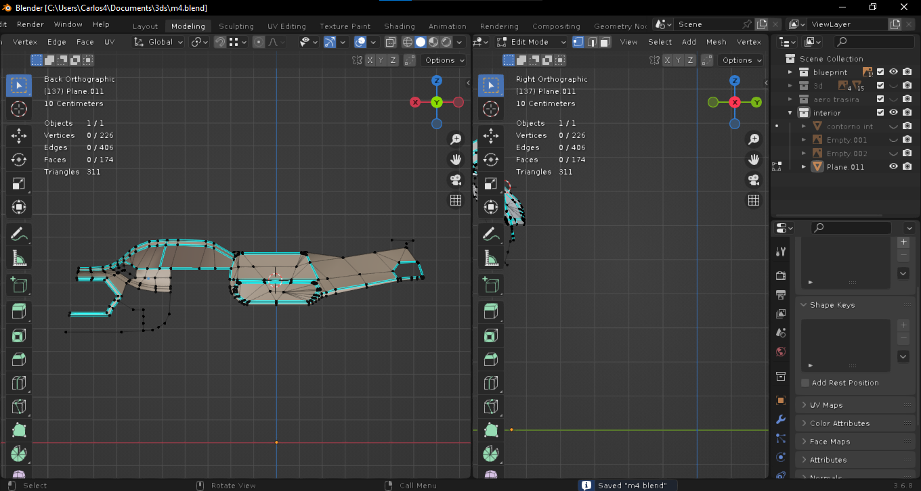The width and height of the screenshot is (921, 491).
Task: Pick the Extrude Region tool
Action: tap(19, 312)
